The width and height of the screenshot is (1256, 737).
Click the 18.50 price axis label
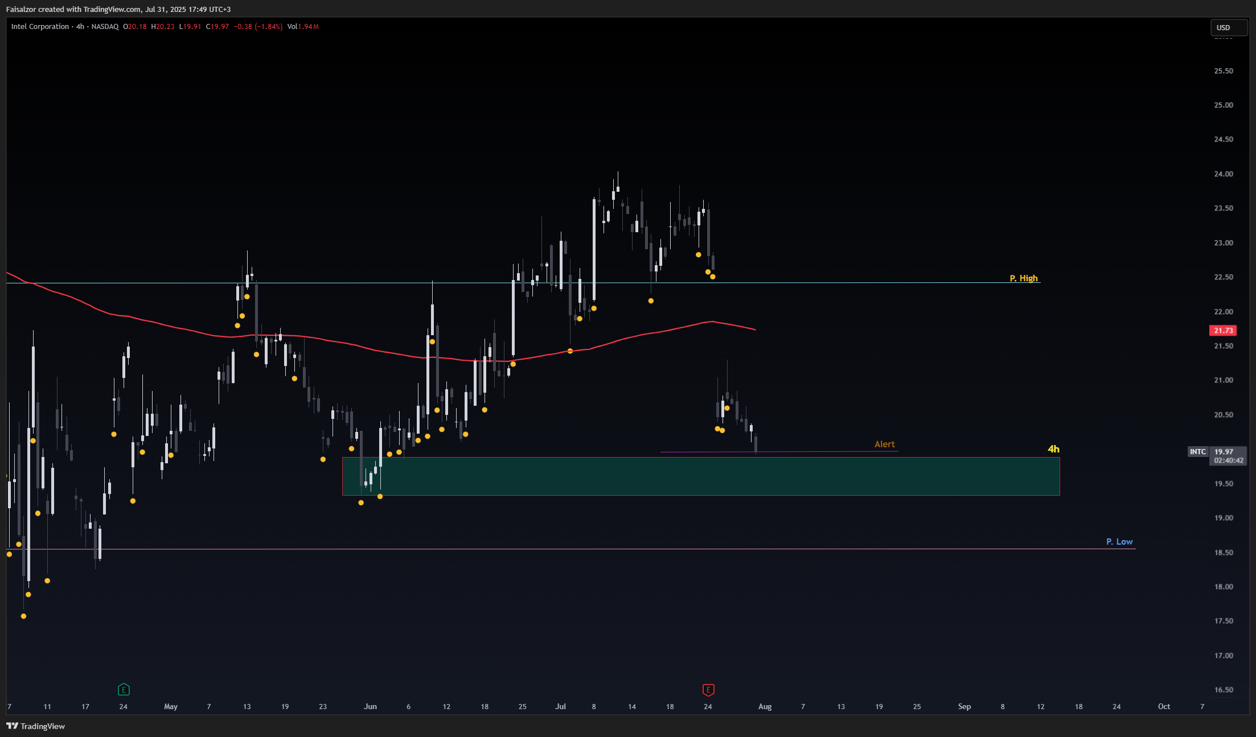[x=1224, y=553]
